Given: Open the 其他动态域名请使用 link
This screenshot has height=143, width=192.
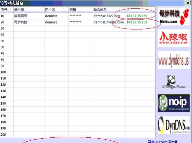Looking at the screenshot, I should pos(163,142).
